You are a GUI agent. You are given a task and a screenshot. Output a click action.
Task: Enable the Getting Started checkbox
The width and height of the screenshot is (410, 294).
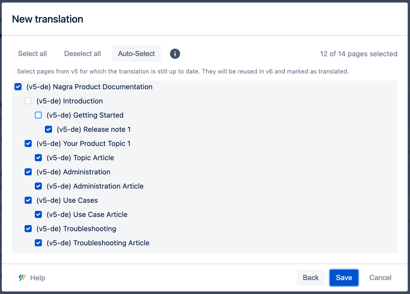(38, 115)
